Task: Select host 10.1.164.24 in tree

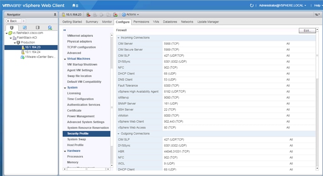Action: [x=33, y=52]
